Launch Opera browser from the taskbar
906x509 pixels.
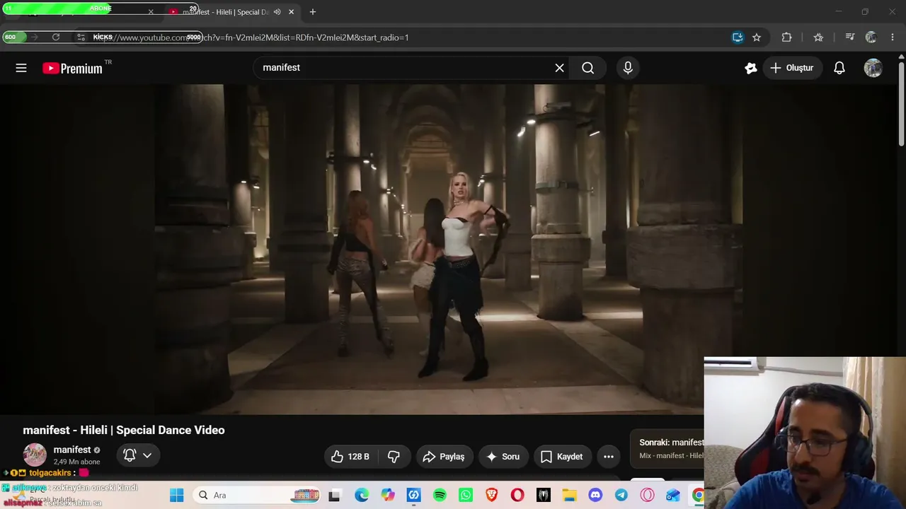point(517,496)
